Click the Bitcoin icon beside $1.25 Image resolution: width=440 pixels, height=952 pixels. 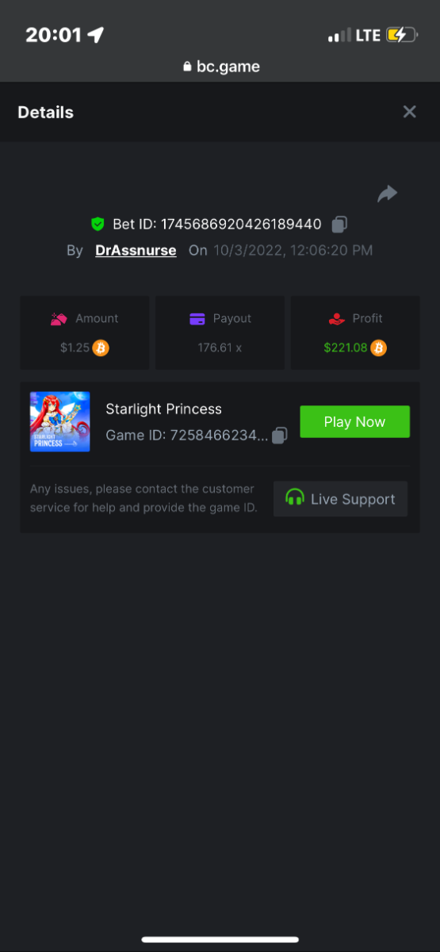[101, 347]
